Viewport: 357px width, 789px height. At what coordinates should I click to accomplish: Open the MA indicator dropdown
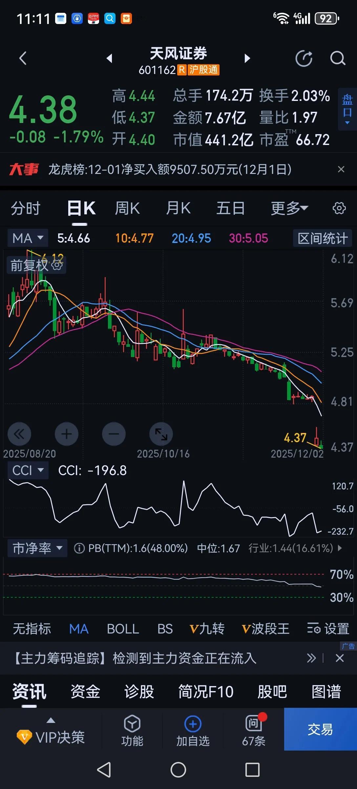(x=28, y=238)
